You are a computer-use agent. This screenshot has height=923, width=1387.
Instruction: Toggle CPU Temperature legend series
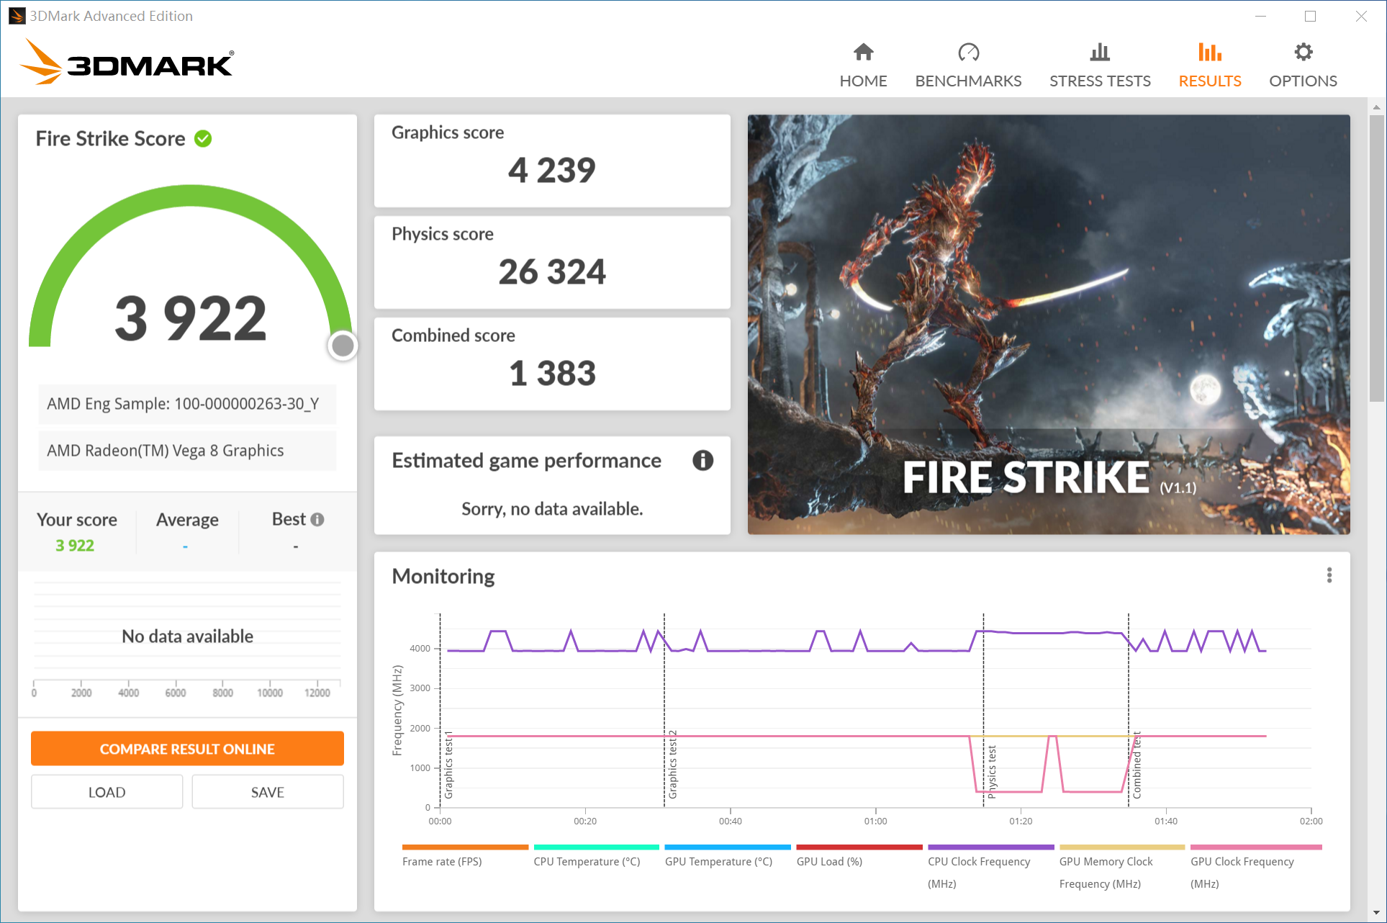[596, 856]
